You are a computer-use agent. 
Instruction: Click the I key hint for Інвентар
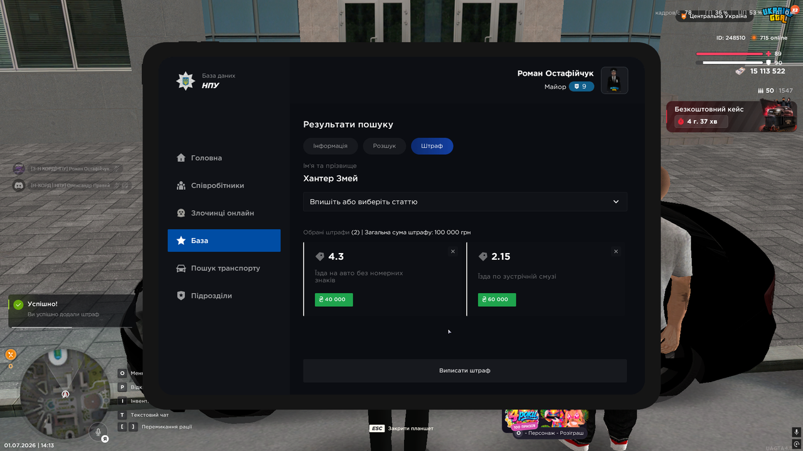click(123, 401)
